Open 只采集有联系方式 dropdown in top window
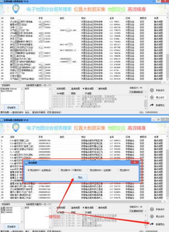The image size is (169, 232). coord(138,92)
